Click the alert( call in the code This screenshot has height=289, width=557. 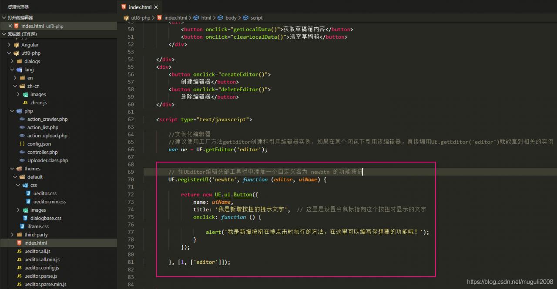pyautogui.click(x=317, y=232)
